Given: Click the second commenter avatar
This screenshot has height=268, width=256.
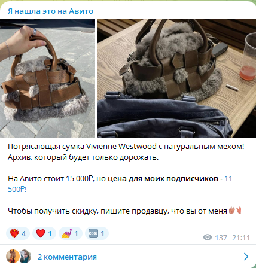Looking at the screenshot, I should 26,256.
